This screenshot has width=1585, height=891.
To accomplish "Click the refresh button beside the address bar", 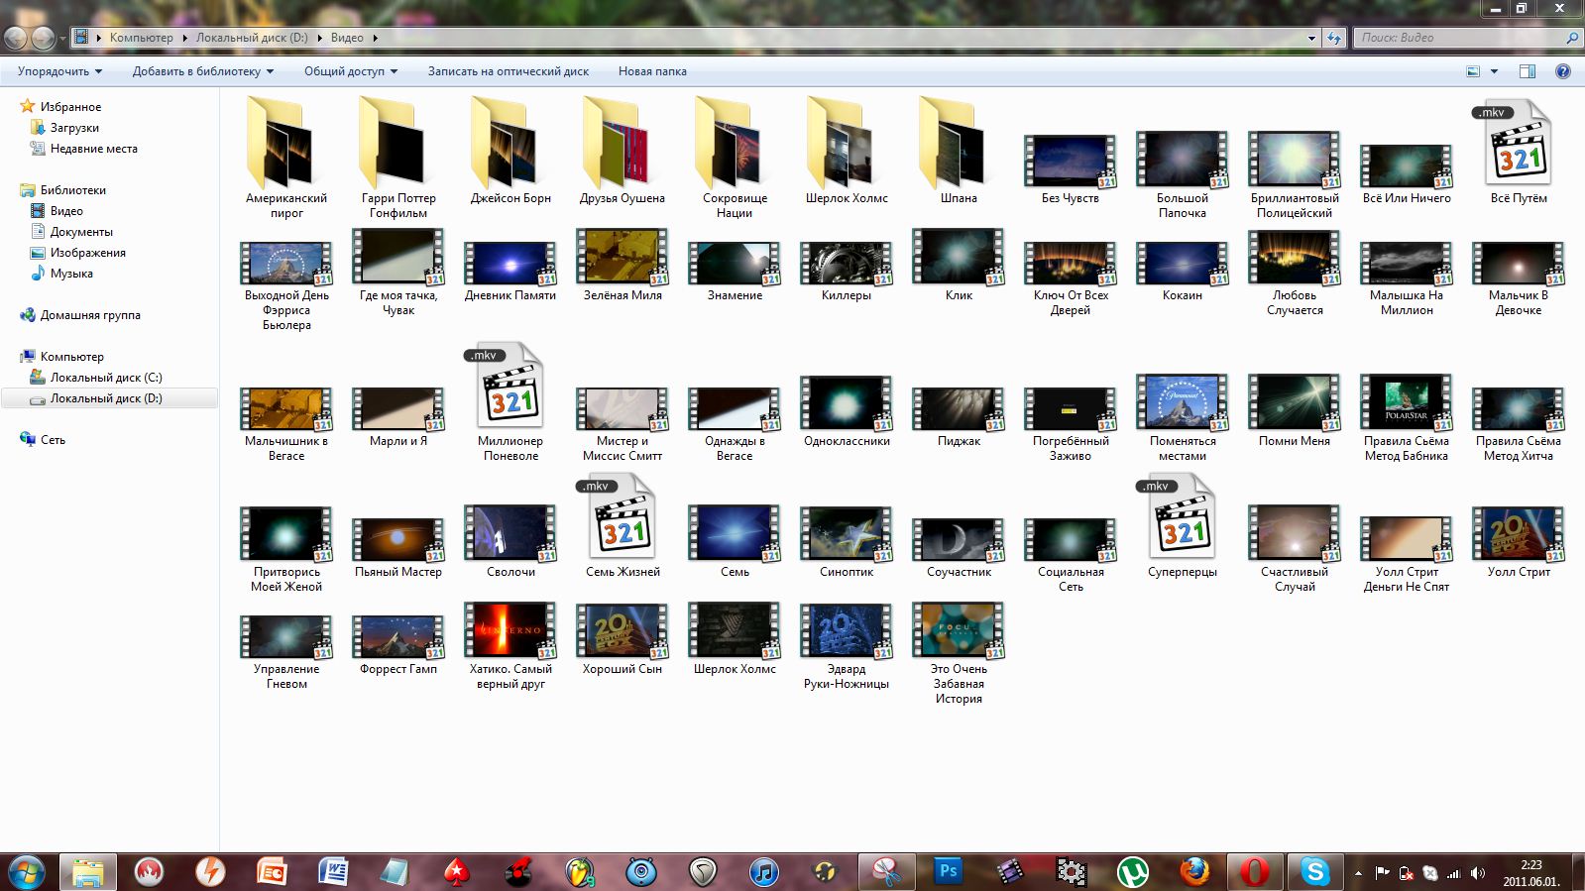I will 1334,38.
